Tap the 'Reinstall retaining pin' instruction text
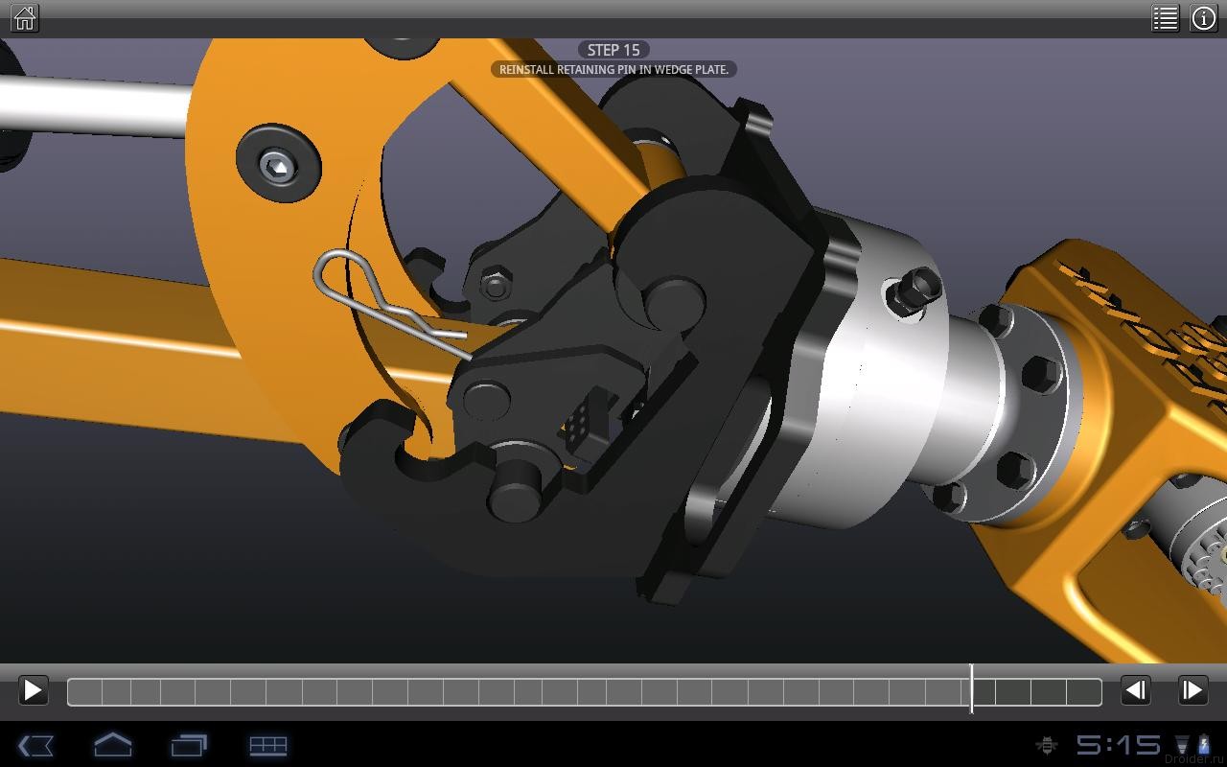Screen dimensions: 1227x767 pyautogui.click(x=613, y=69)
